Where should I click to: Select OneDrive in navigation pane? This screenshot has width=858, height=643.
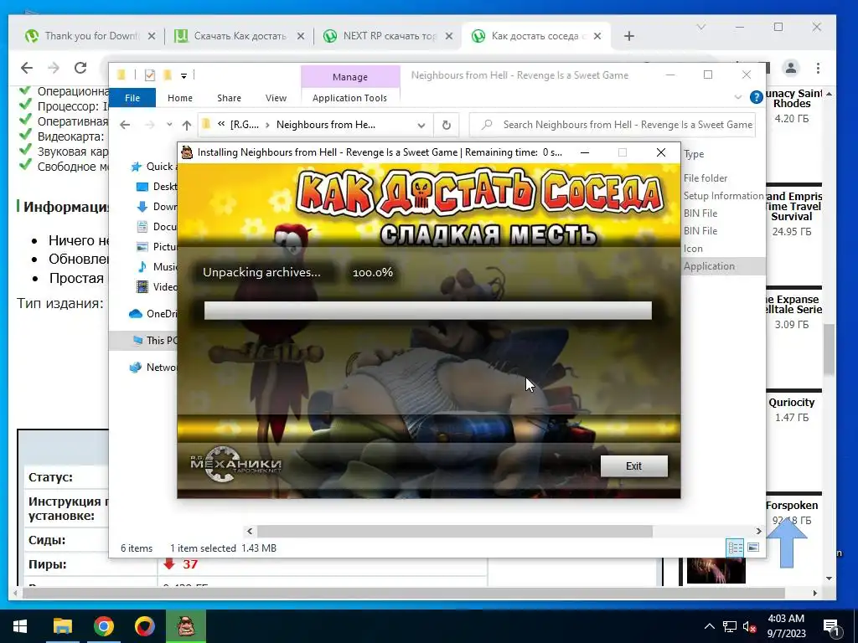(152, 313)
